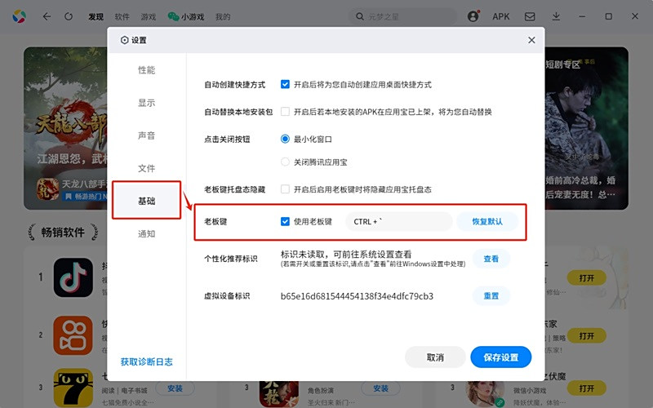
Task: Switch to 发现 top navigation tab
Action: point(96,16)
